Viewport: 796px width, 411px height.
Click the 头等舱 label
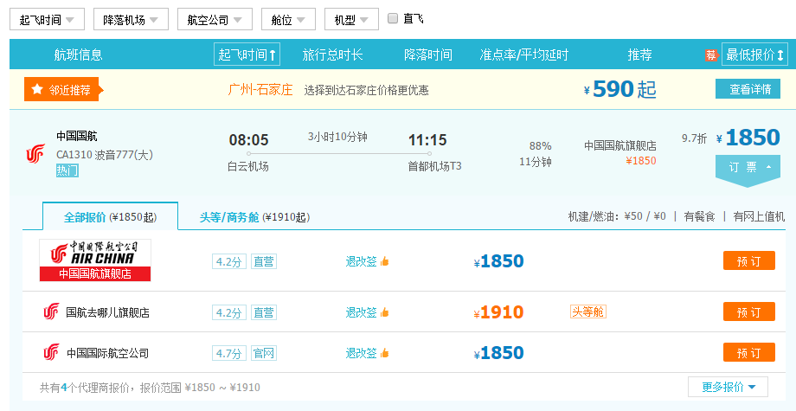click(587, 311)
